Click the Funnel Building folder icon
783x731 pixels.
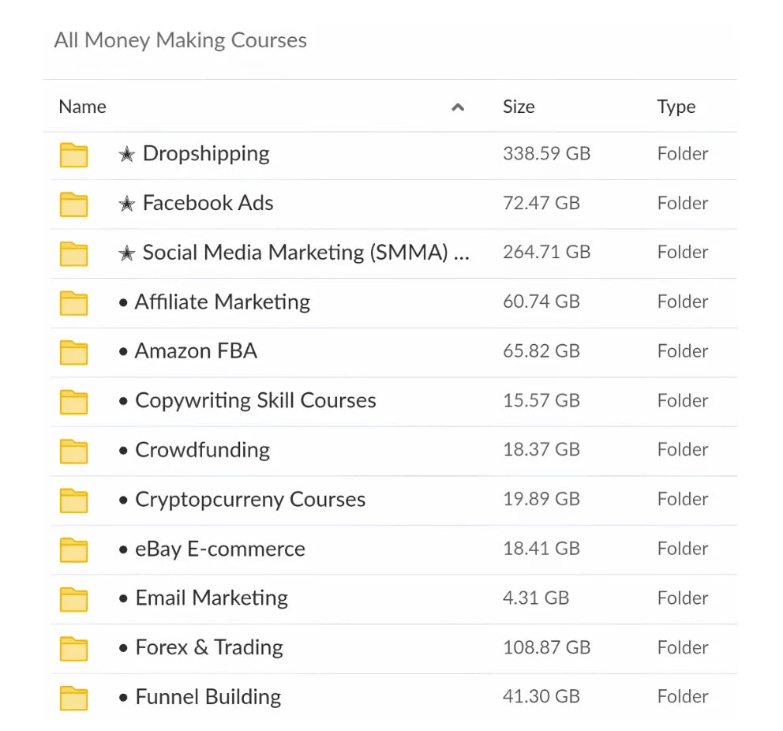73,698
